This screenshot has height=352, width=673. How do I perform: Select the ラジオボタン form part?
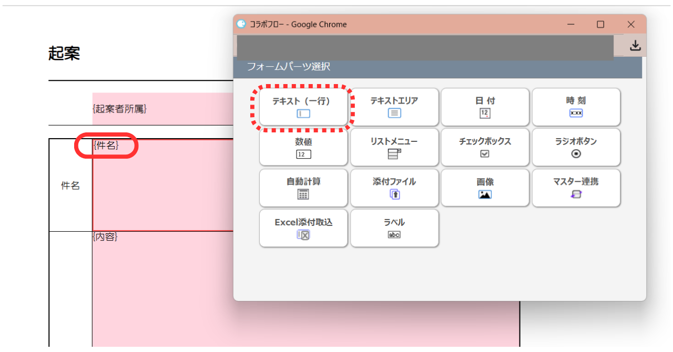(576, 148)
